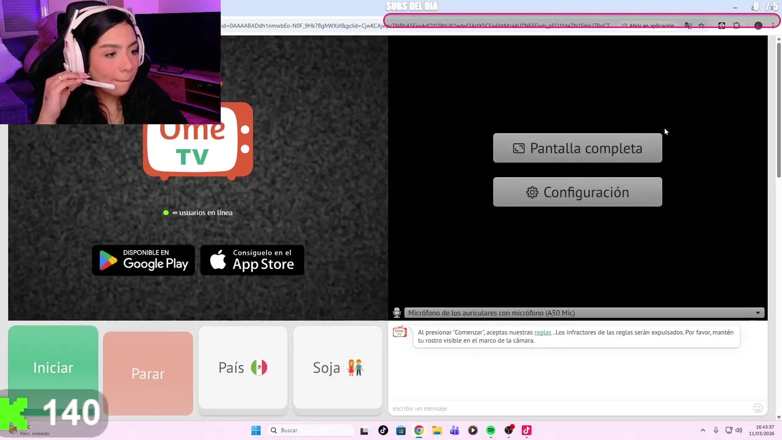
Task: Click Abrir en aplicación in the address bar
Action: [x=648, y=26]
